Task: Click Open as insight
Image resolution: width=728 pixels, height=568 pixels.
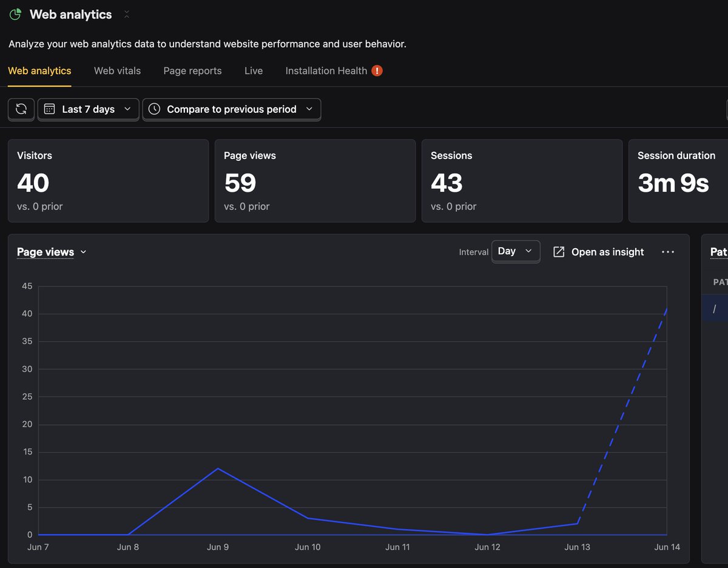Action: point(599,252)
